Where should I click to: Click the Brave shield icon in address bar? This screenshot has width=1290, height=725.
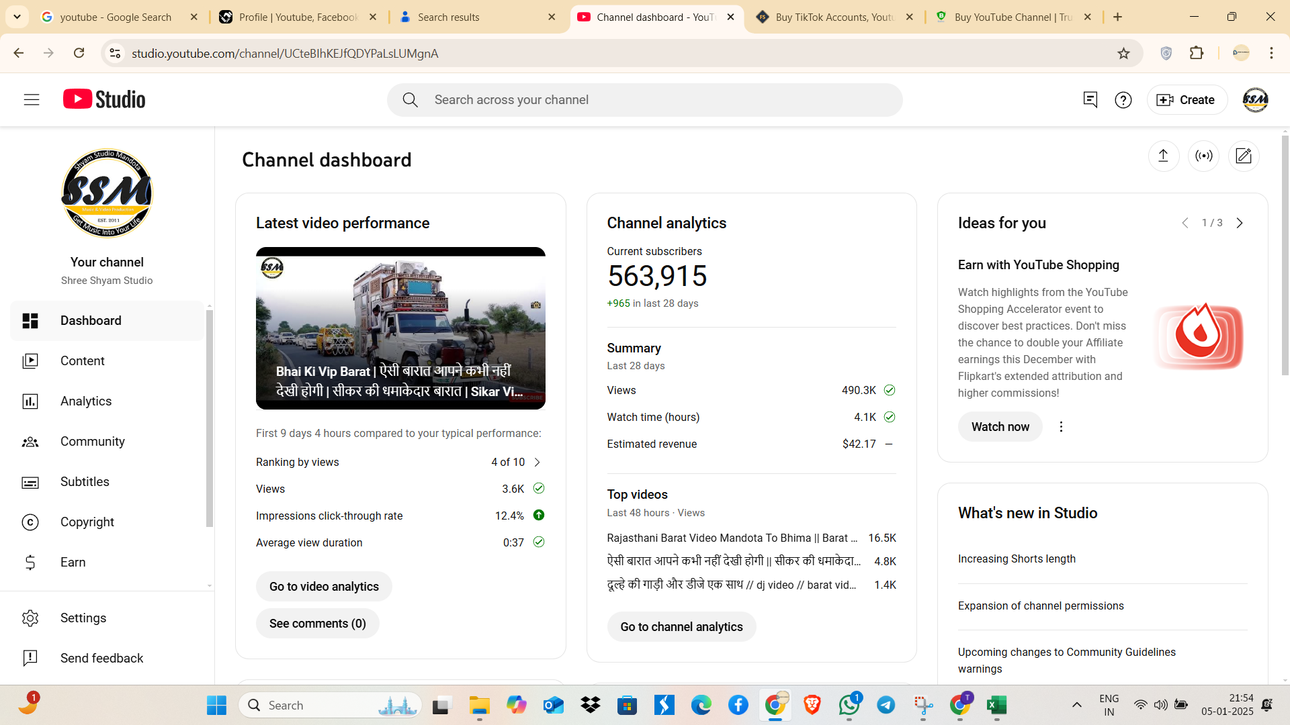1166,54
